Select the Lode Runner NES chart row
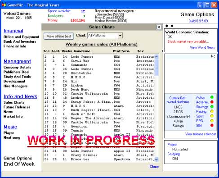 [x=99, y=57]
